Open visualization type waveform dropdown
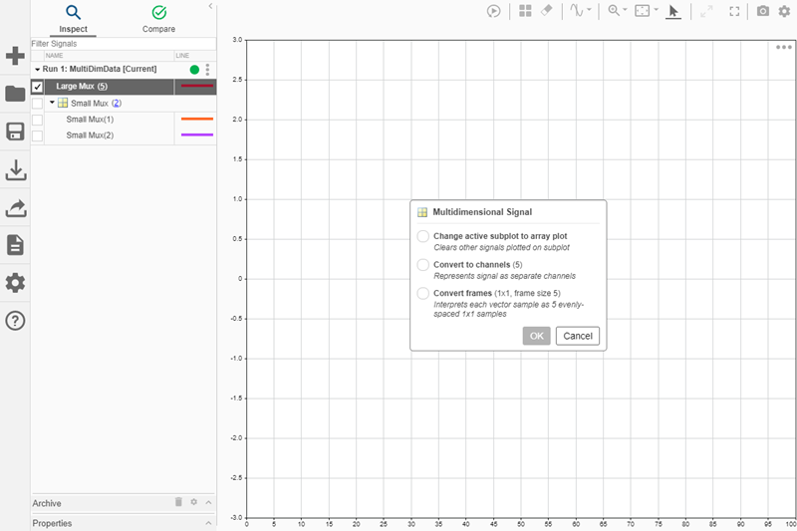 pos(581,11)
